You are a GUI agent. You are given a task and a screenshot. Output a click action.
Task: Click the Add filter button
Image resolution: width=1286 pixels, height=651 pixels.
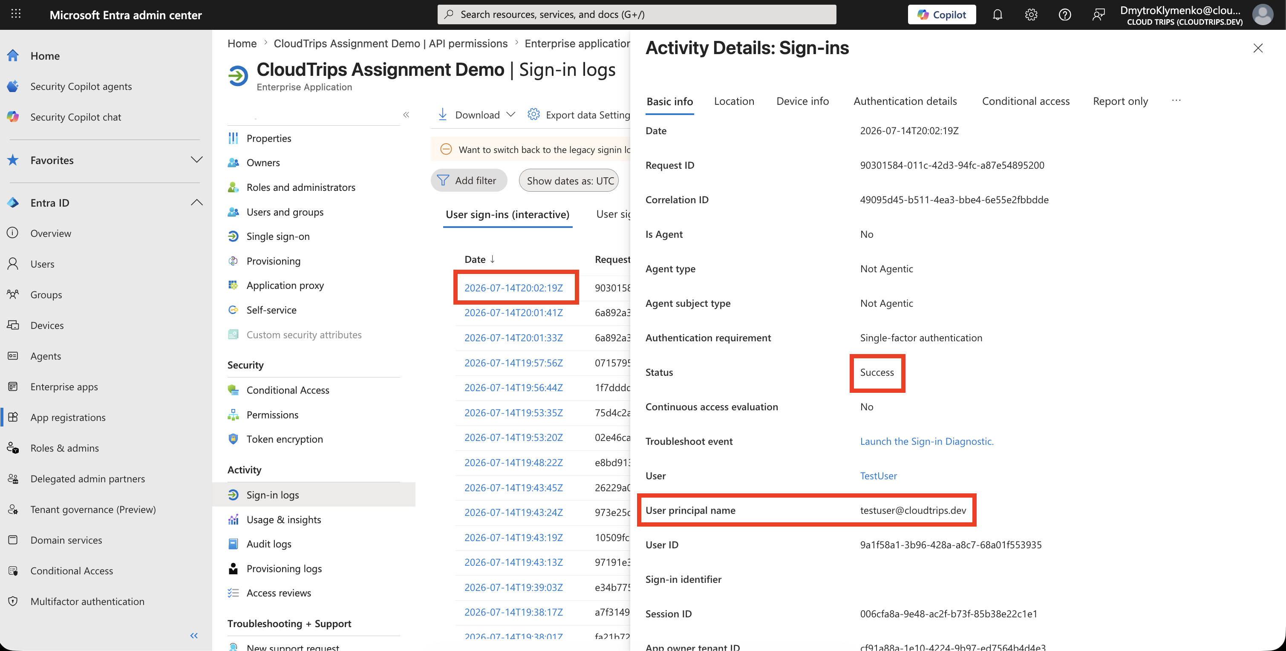pos(469,180)
